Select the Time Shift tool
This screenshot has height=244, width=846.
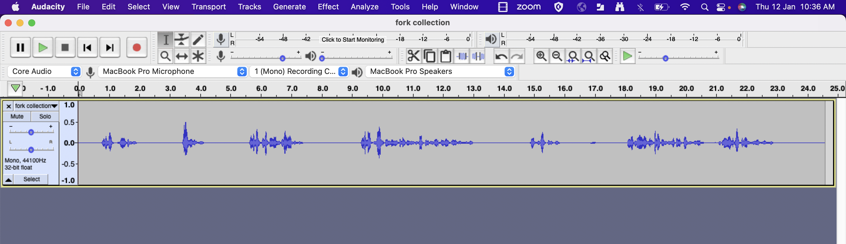(x=182, y=56)
